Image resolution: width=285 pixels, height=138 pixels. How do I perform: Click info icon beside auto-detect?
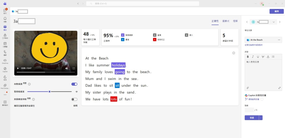point(29,84)
